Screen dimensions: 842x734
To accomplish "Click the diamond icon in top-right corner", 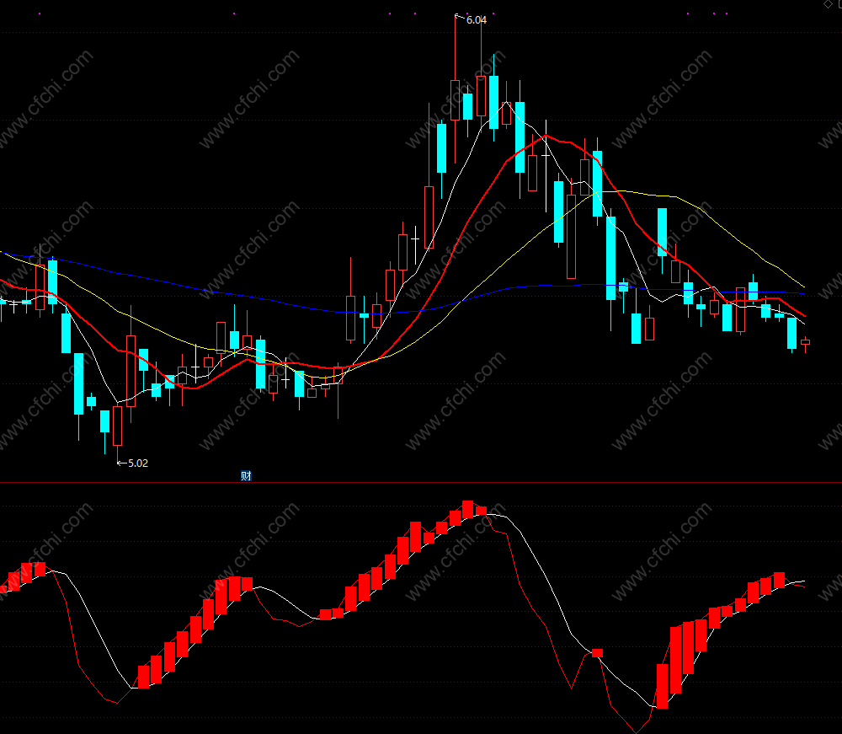I will (828, 3).
